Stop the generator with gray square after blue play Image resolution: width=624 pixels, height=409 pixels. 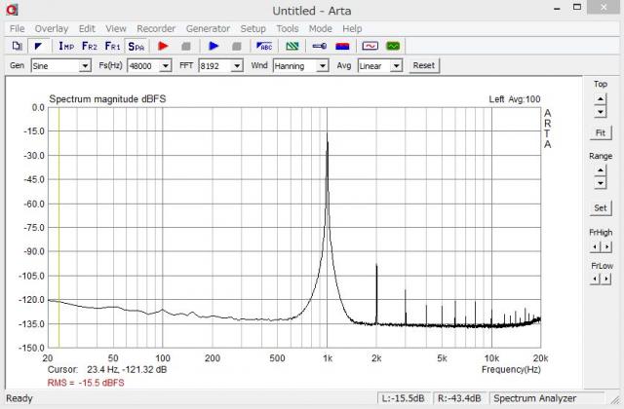click(x=236, y=46)
